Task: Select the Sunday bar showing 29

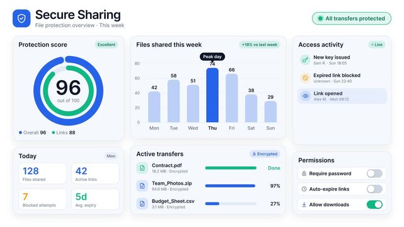Action: click(x=270, y=112)
